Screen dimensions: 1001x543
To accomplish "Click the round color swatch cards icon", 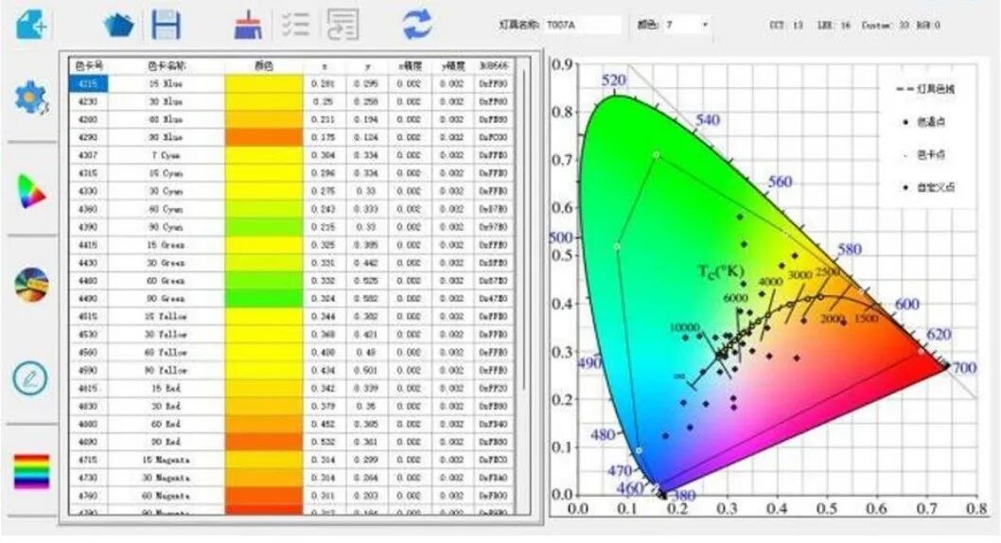I will pyautogui.click(x=31, y=285).
